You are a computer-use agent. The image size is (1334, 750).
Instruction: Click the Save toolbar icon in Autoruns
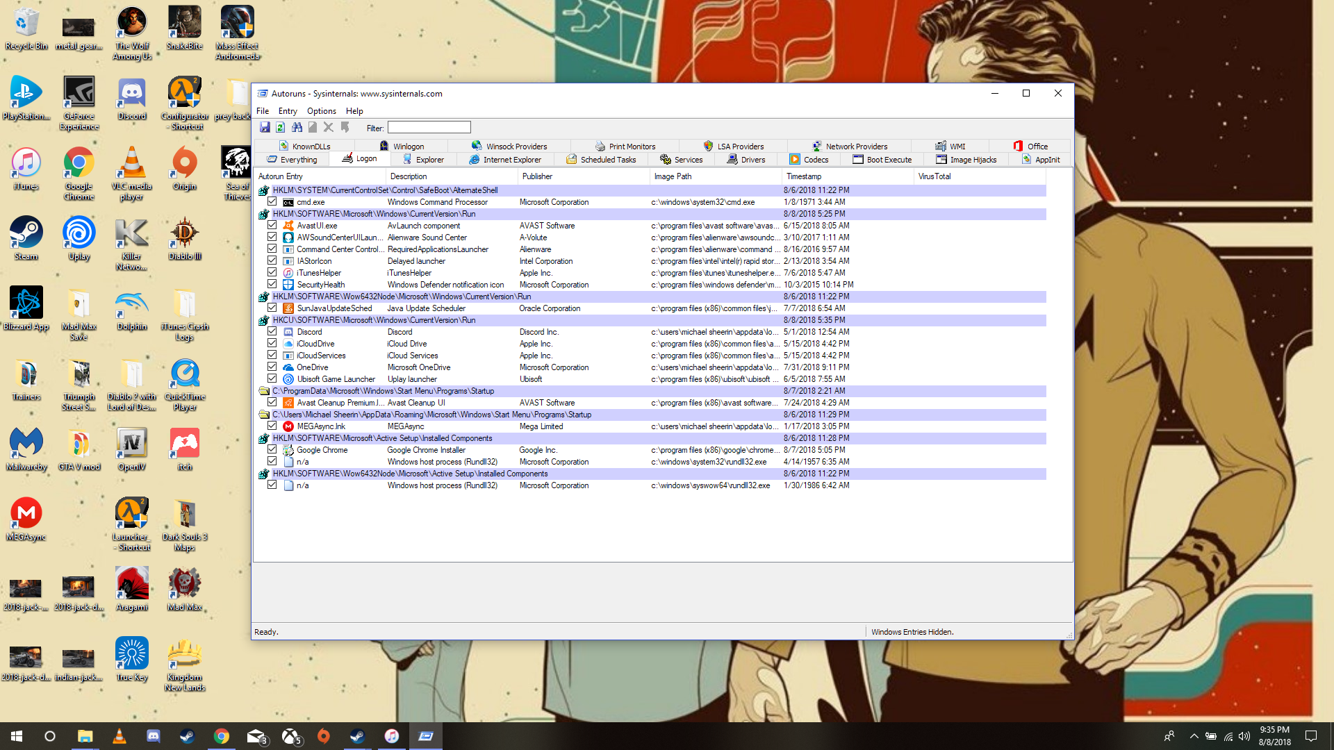pos(265,127)
